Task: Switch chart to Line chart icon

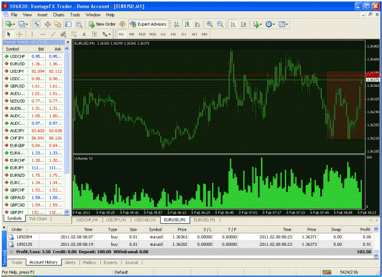Action: click(197, 24)
